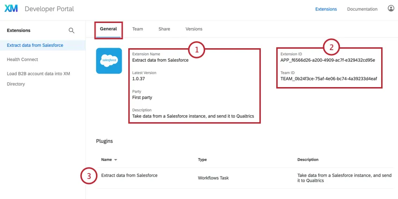Click the XM logo icon

(x=11, y=9)
